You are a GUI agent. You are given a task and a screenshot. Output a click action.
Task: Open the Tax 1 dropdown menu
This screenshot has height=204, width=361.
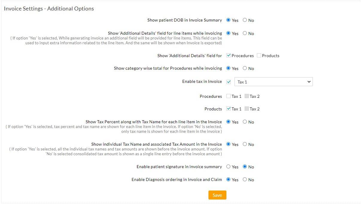273,81
